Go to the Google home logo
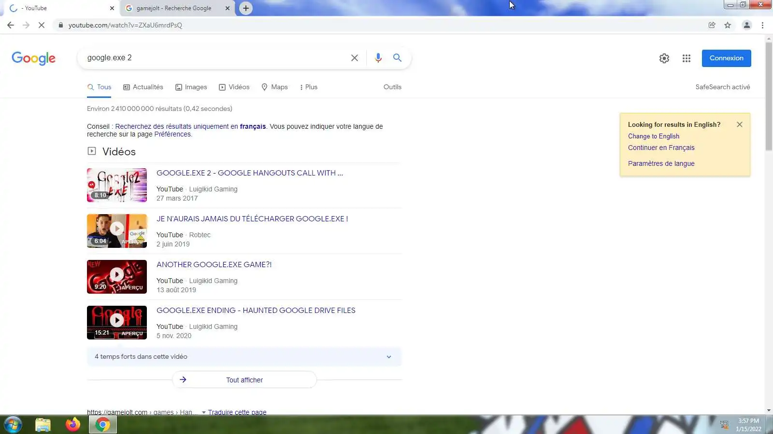This screenshot has width=773, height=434. coord(33,58)
